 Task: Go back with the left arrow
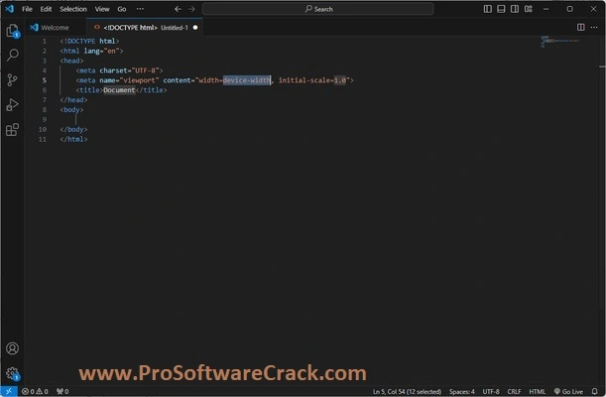[178, 9]
